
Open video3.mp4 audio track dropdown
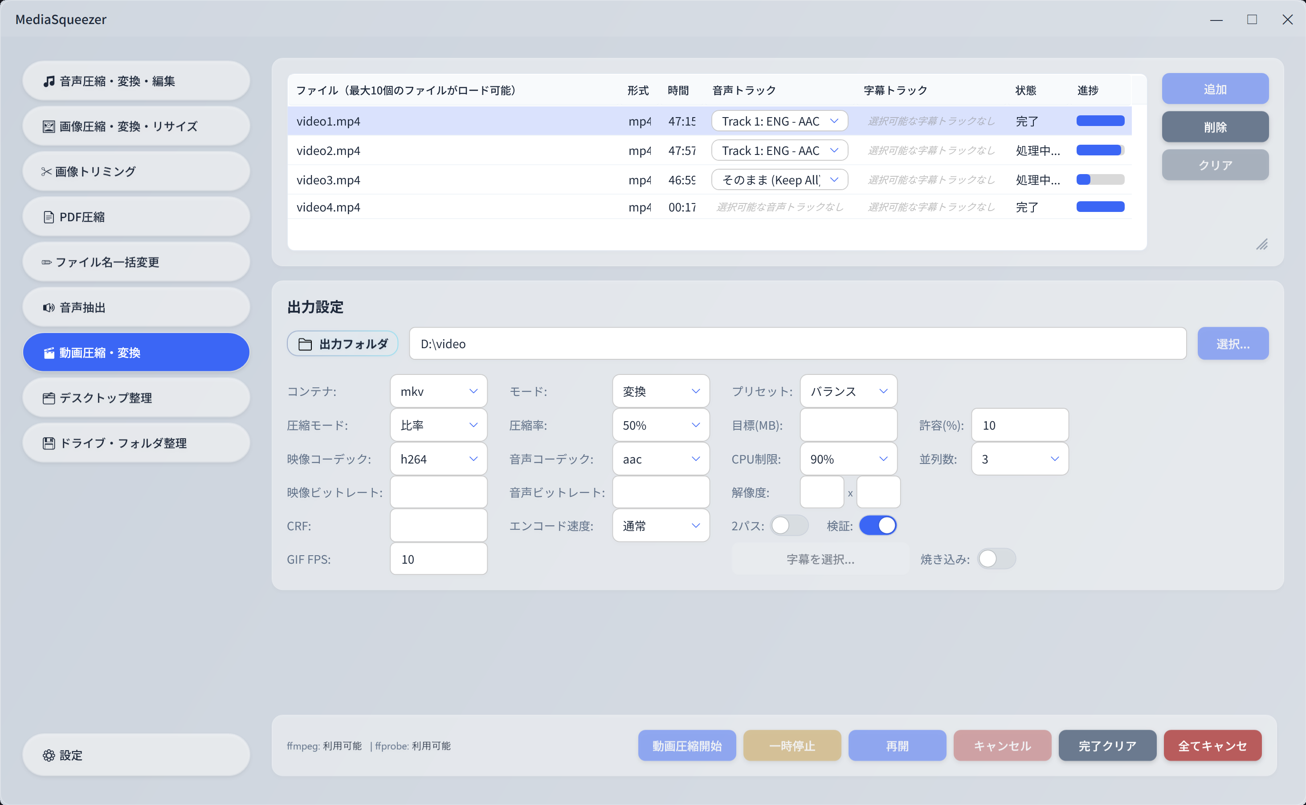click(x=779, y=180)
